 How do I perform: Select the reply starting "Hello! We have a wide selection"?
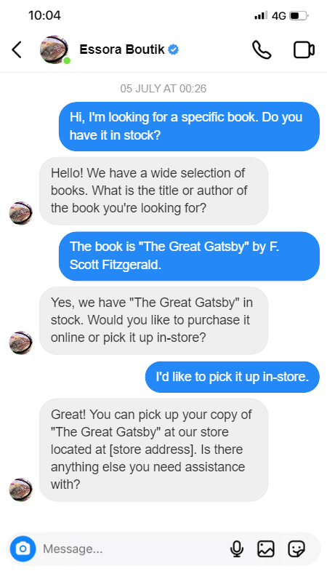[153, 191]
